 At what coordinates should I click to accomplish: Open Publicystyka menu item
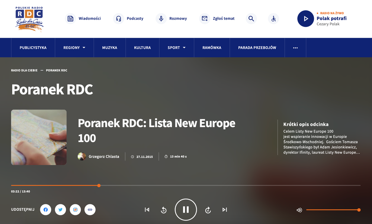(x=33, y=48)
